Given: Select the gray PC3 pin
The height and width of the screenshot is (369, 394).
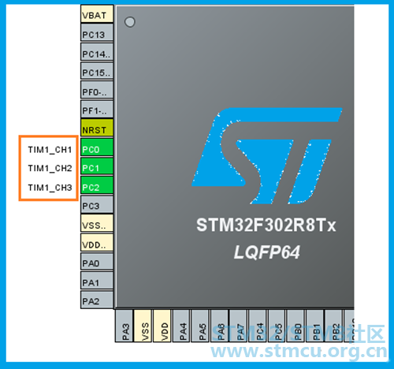Looking at the screenshot, I should click(97, 204).
